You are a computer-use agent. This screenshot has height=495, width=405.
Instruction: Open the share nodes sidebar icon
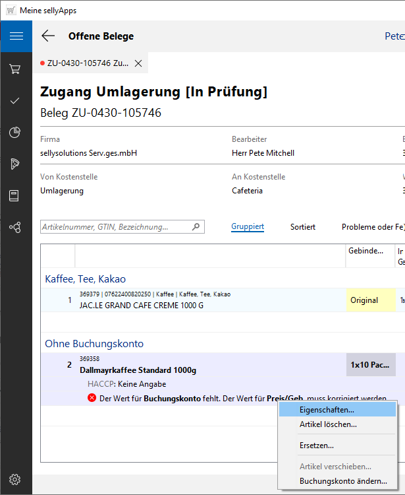[x=15, y=227]
